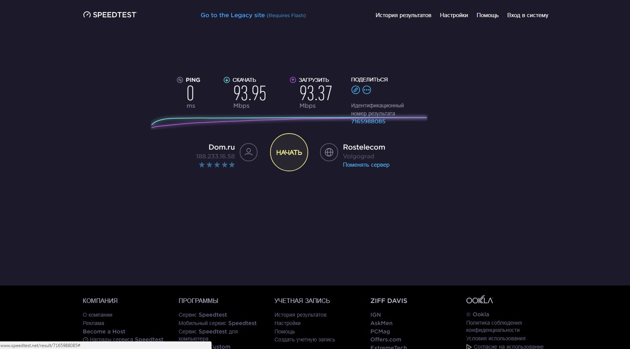Click the user profile icon near Dom.ru
This screenshot has width=630, height=349.
coord(249,152)
